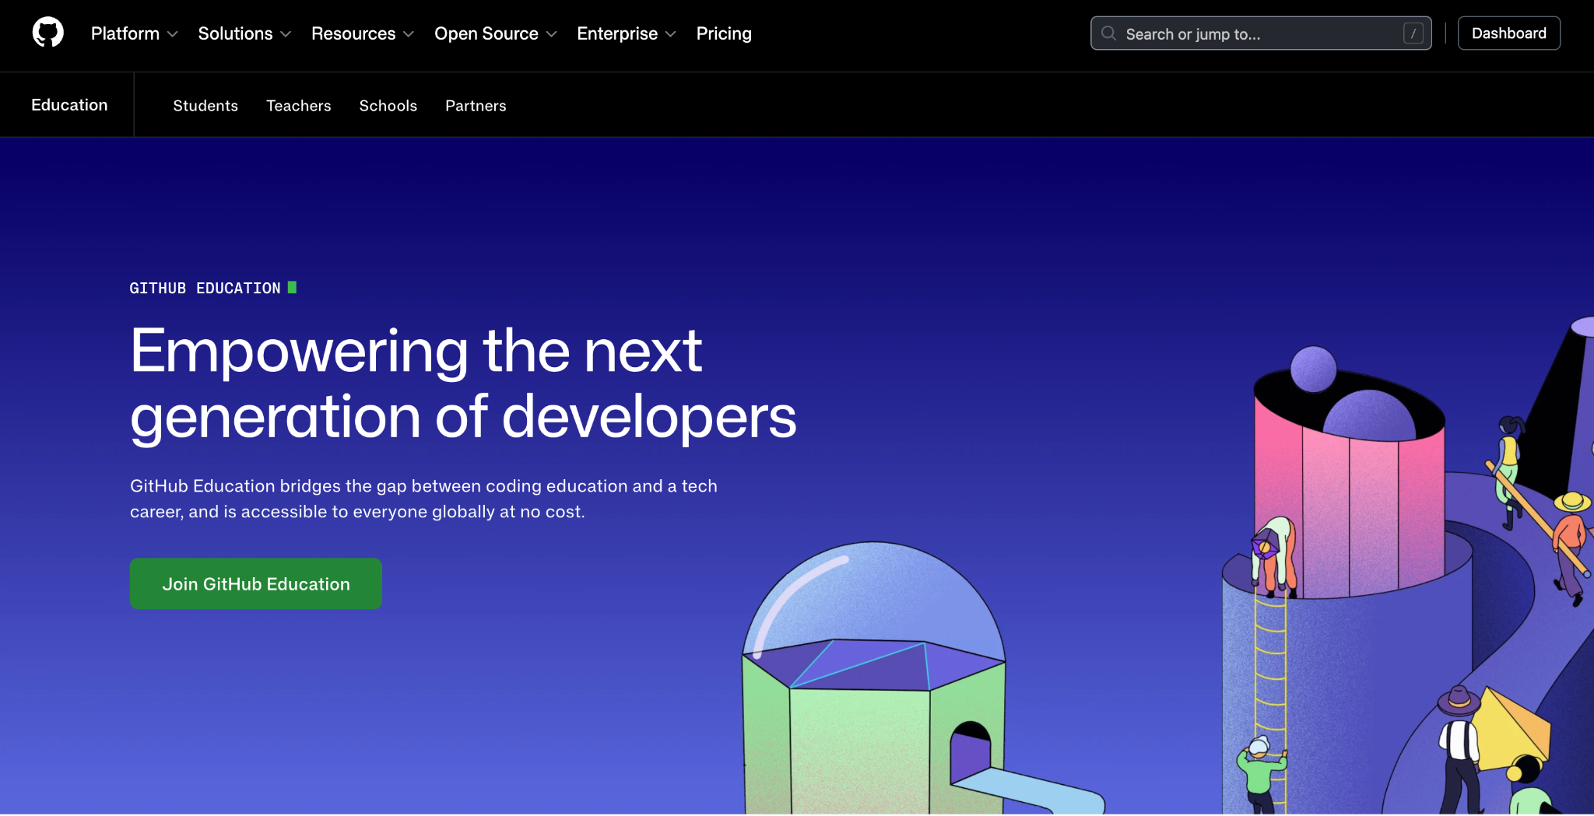Select the Education section heading
The image size is (1594, 816).
(x=69, y=105)
